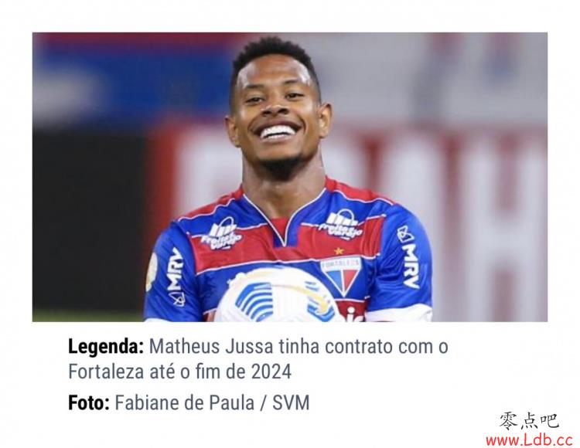Click the year 2024 in the caption
Viewport: 580px width, 448px height.
pyautogui.click(x=271, y=372)
